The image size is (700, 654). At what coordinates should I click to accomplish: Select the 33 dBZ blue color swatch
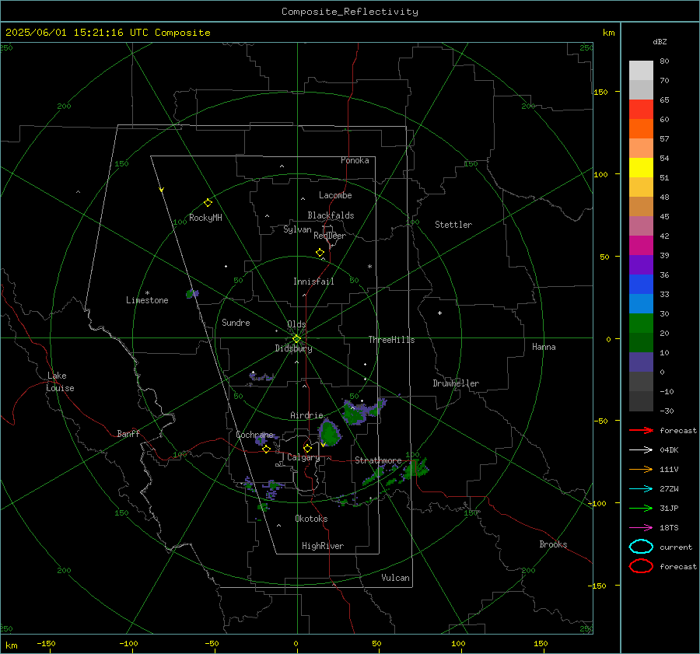tap(641, 304)
